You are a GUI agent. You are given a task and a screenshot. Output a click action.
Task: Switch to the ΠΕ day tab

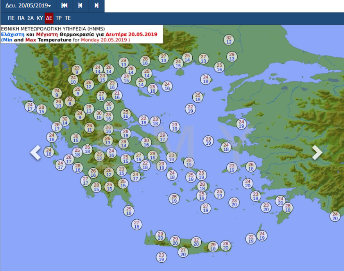(11, 18)
